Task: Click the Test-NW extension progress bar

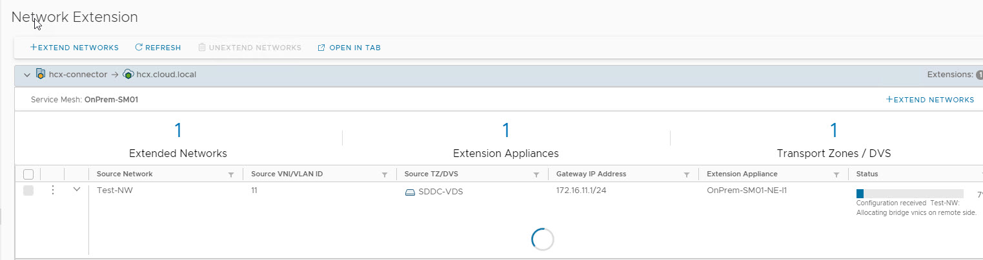Action: [909, 194]
